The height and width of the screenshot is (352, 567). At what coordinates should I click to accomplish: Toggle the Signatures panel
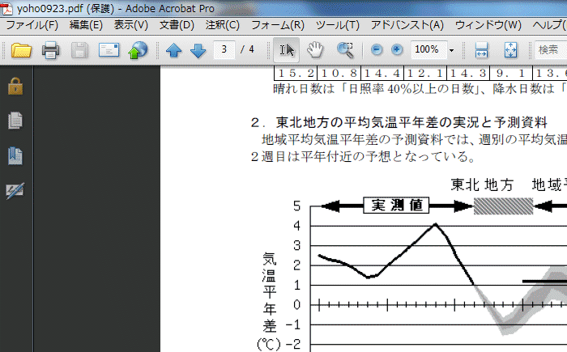(x=15, y=191)
